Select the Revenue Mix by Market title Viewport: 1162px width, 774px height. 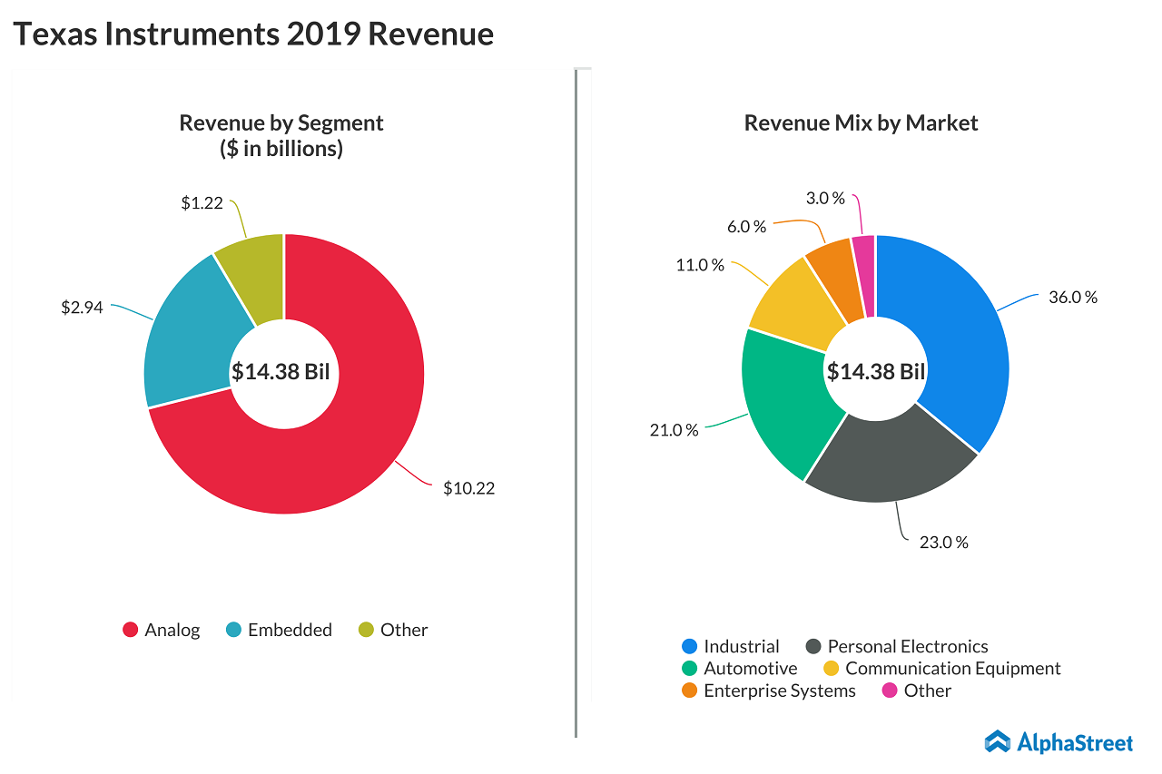coord(861,122)
